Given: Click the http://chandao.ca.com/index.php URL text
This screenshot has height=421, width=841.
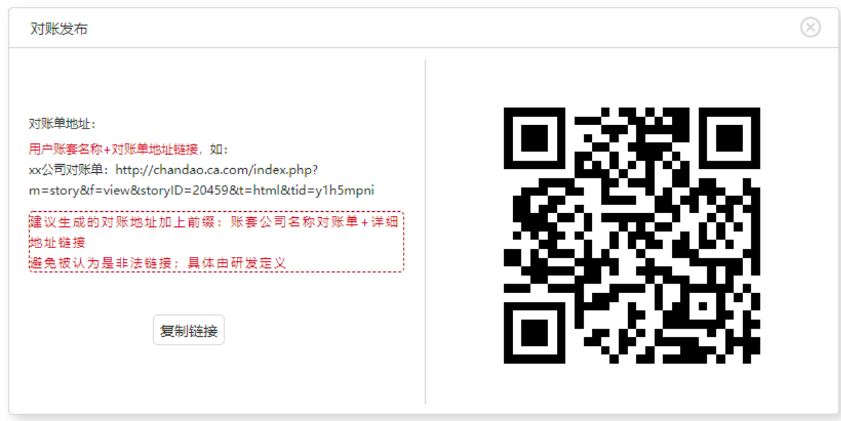Looking at the screenshot, I should [217, 169].
